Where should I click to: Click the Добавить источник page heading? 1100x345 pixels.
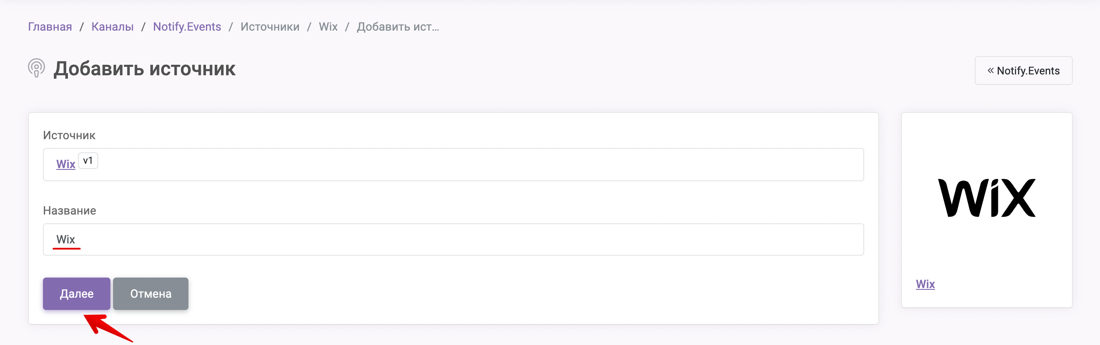[145, 69]
